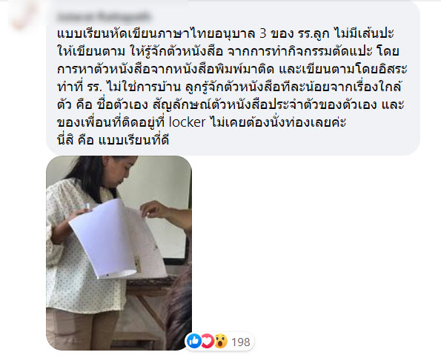This screenshot has width=441, height=355.
Task: Click the Wow emoji reaction icon
Action: click(x=221, y=341)
